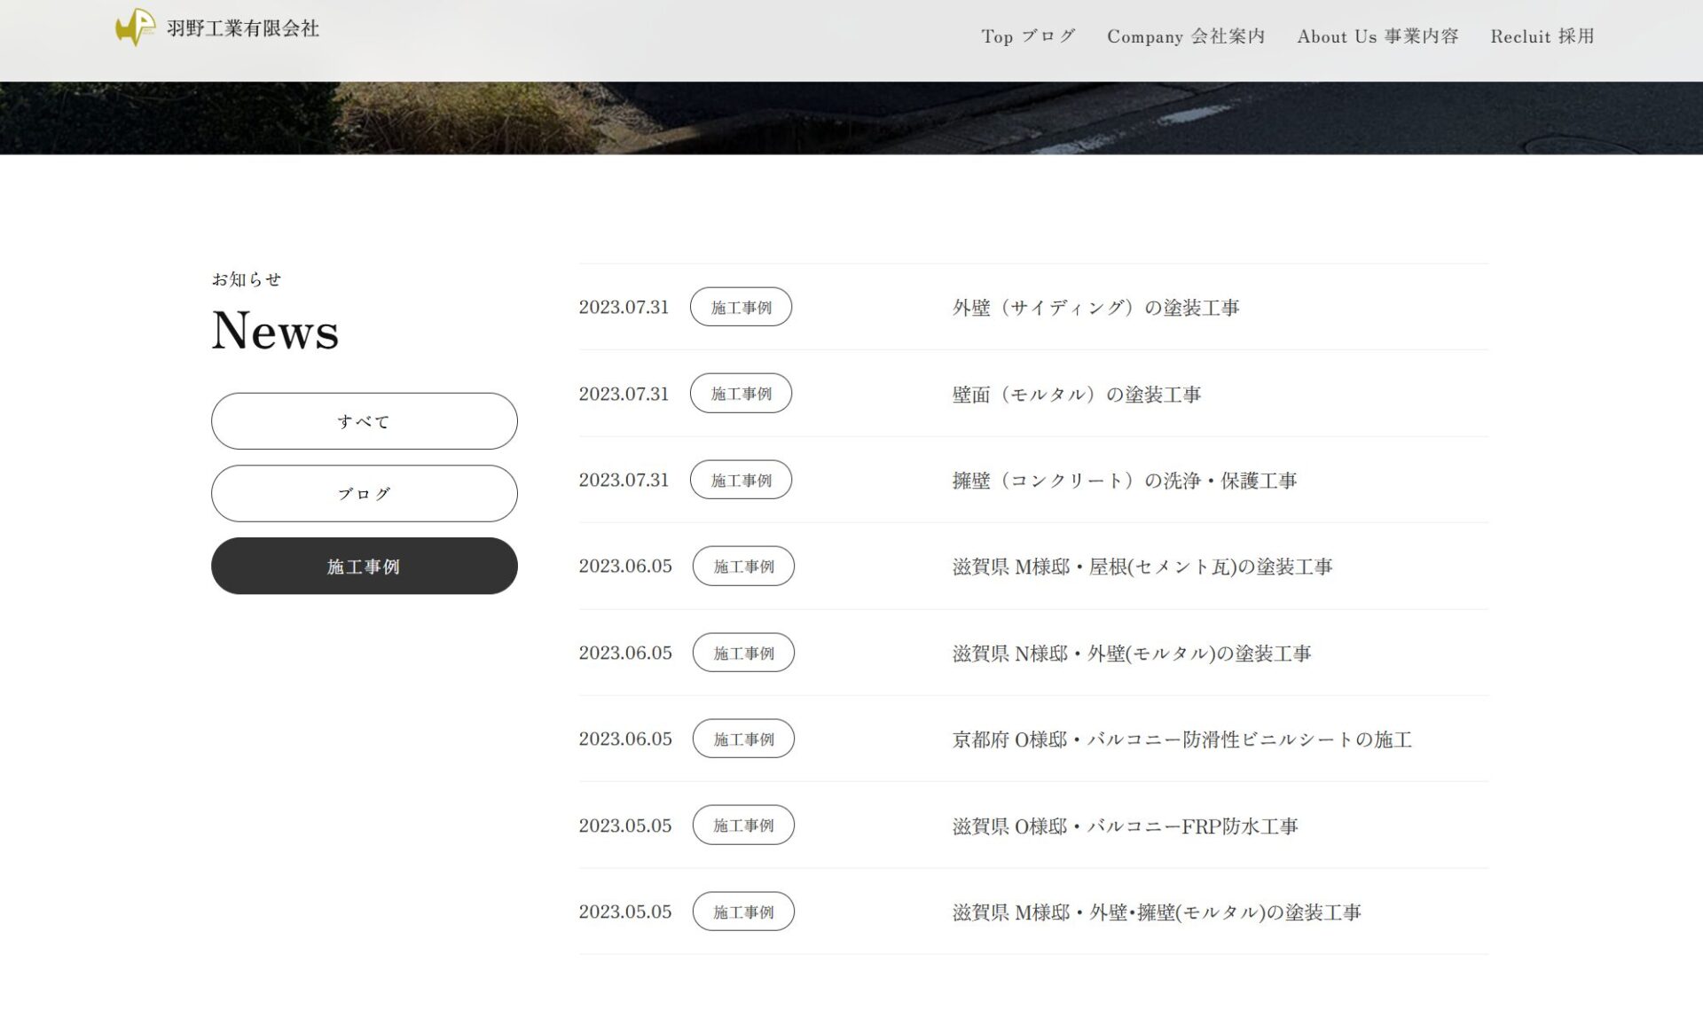1703x1010 pixels.
Task: Open the Recluit 採用 navigation link
Action: [1542, 36]
